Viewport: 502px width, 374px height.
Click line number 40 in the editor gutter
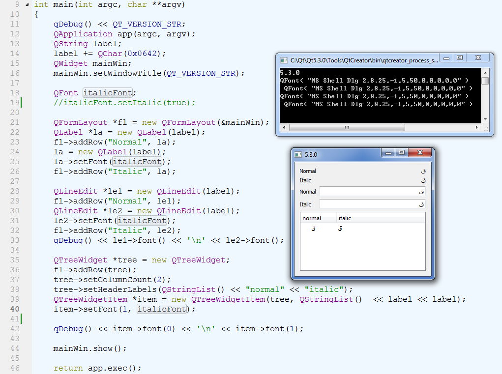pyautogui.click(x=14, y=309)
